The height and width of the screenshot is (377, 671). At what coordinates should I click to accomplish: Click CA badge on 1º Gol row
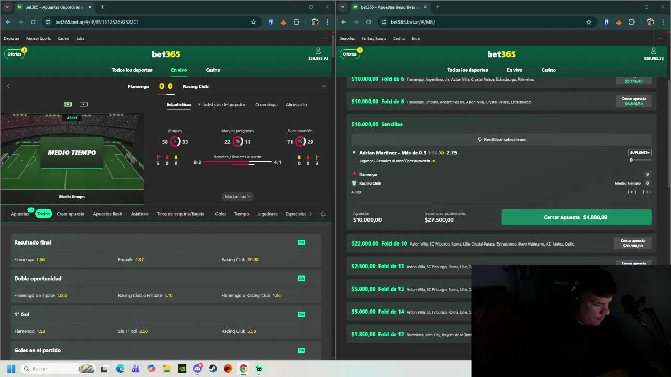pyautogui.click(x=301, y=314)
